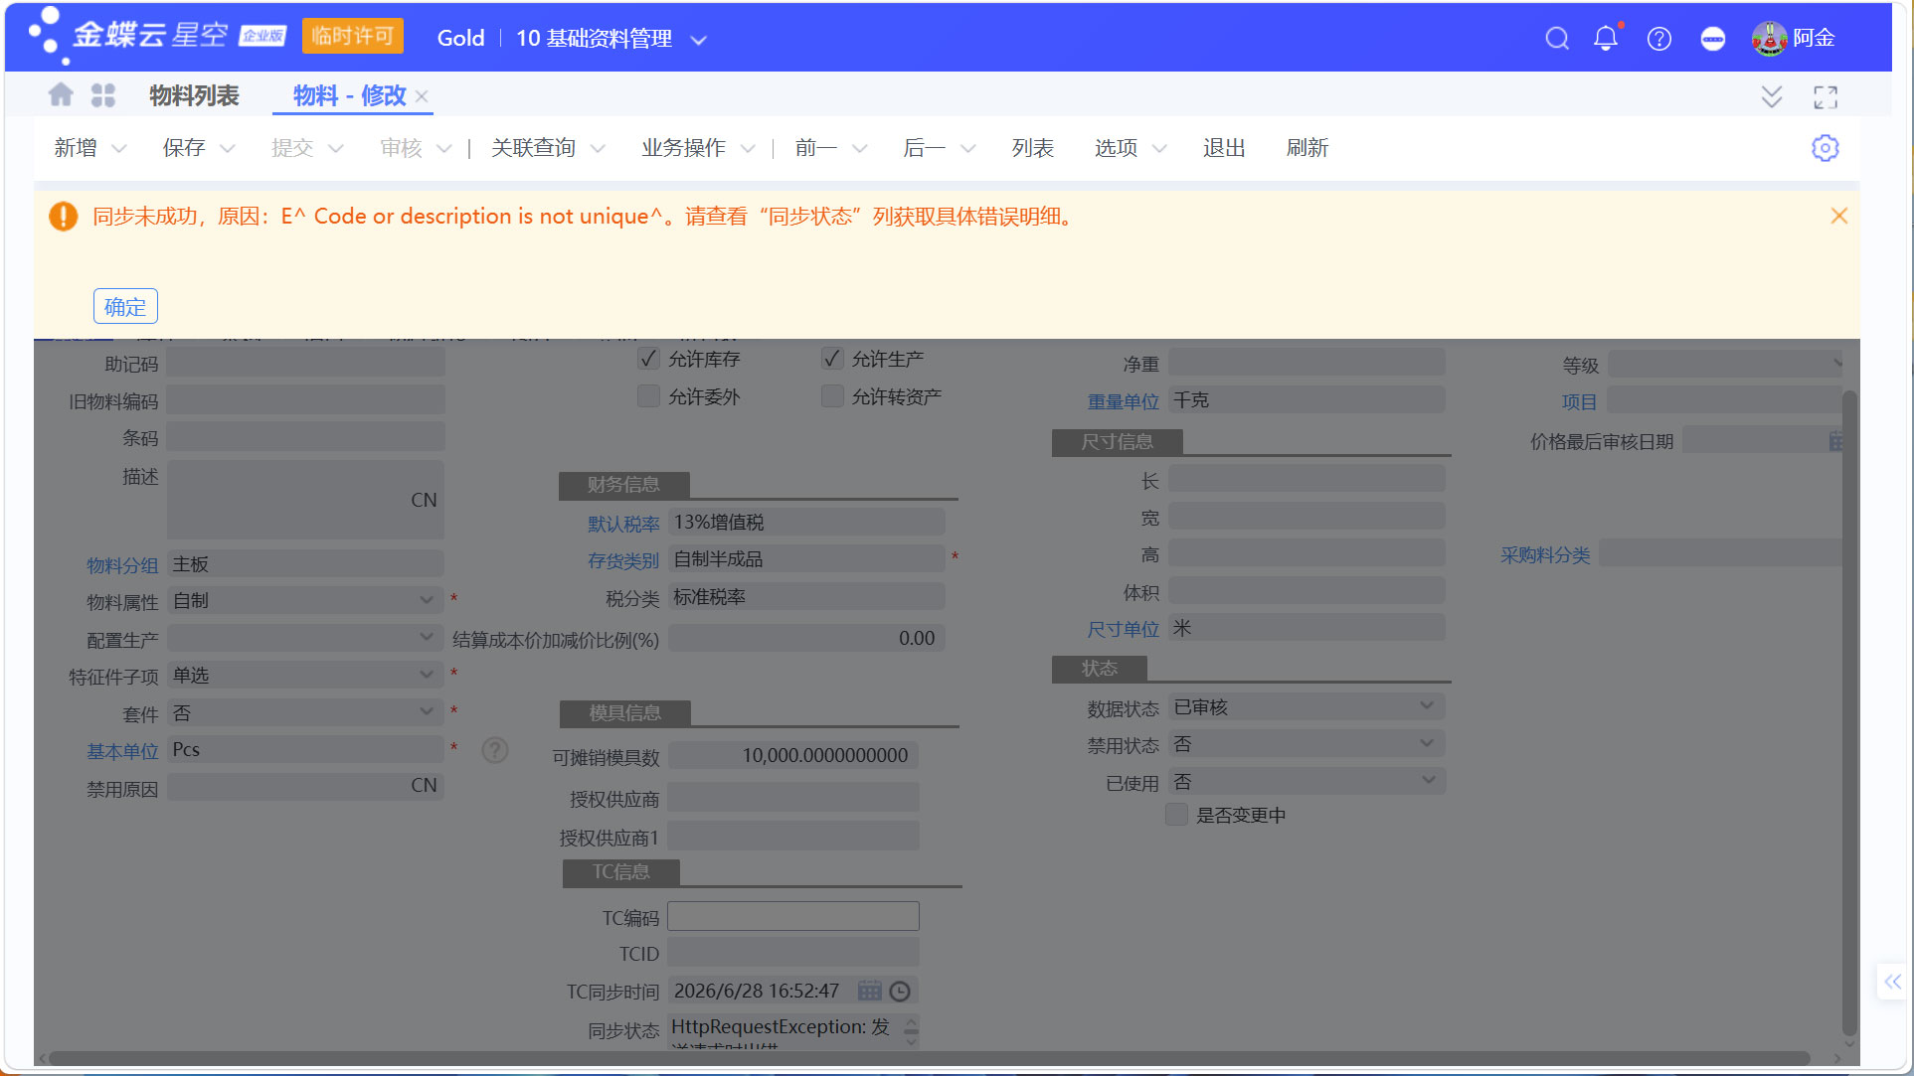Click the Kingdee cloud logo

coord(157,36)
